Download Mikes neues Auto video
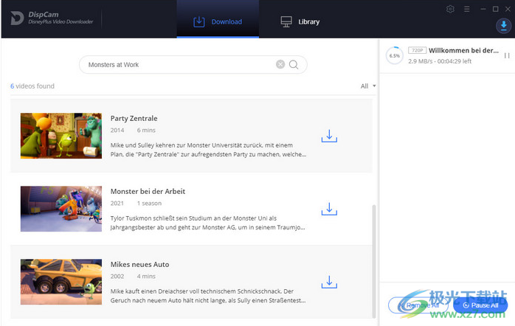 (x=329, y=282)
